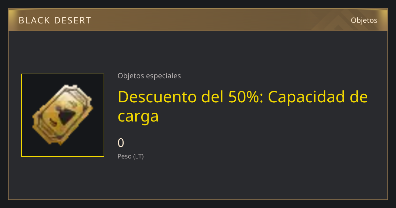Click the Peso (LT) label
Image resolution: width=396 pixels, height=208 pixels.
tap(131, 156)
